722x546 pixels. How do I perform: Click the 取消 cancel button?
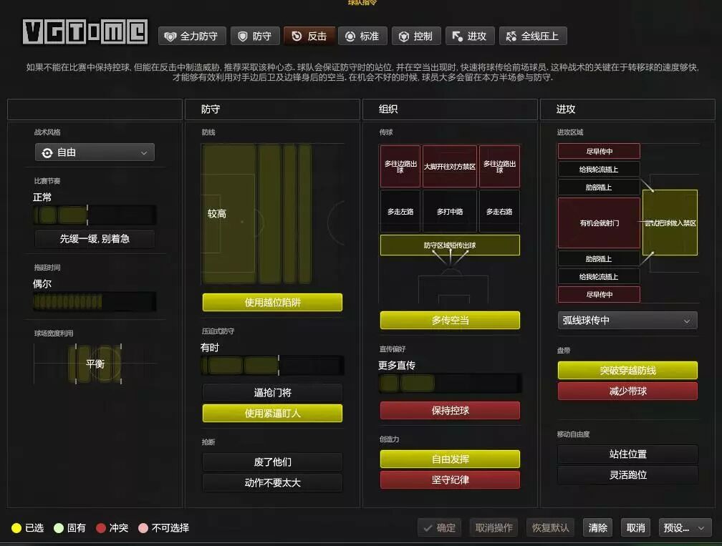click(x=635, y=527)
